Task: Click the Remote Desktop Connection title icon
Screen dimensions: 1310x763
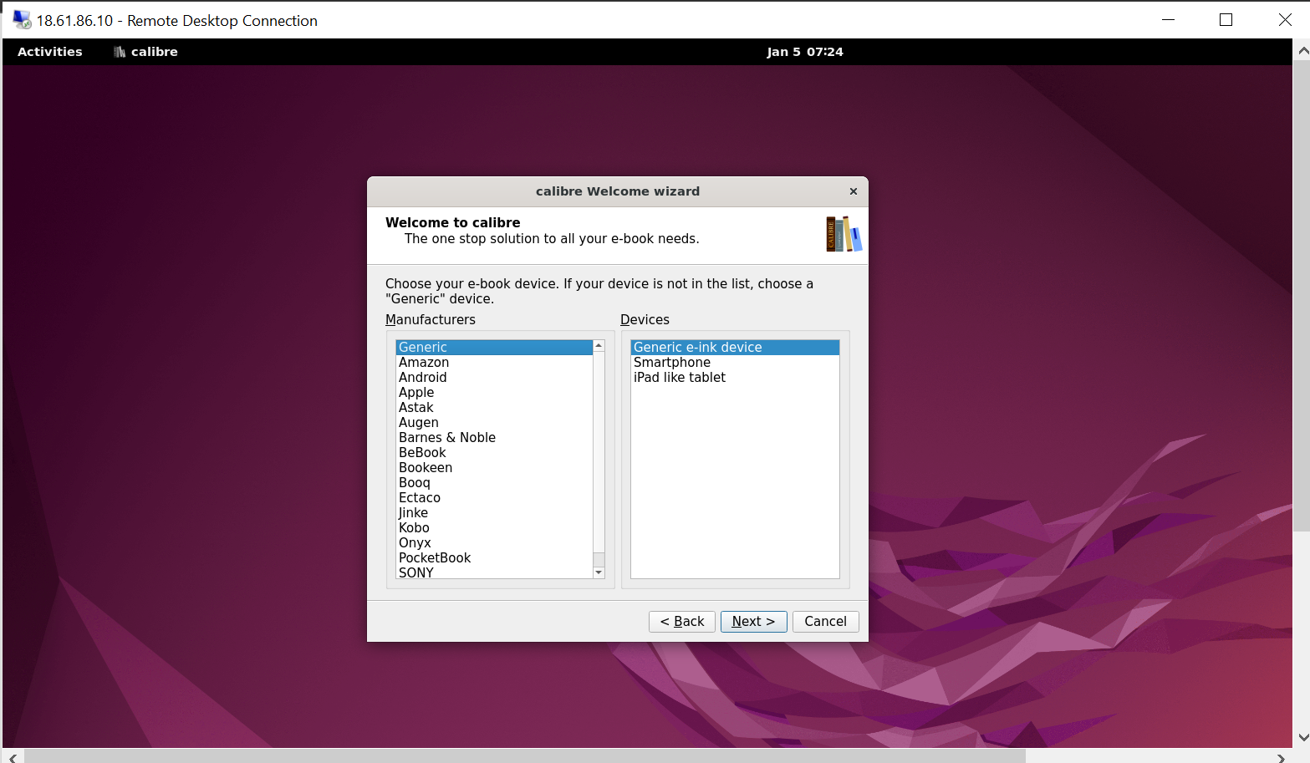Action: coord(22,20)
